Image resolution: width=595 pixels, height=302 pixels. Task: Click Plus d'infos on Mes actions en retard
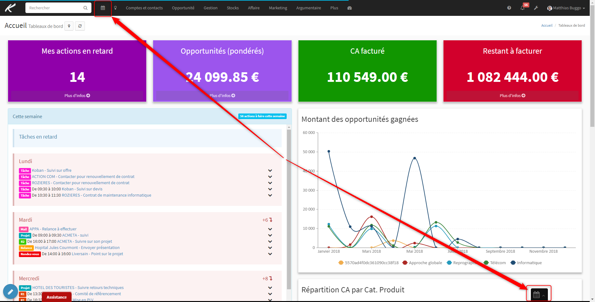(x=77, y=95)
